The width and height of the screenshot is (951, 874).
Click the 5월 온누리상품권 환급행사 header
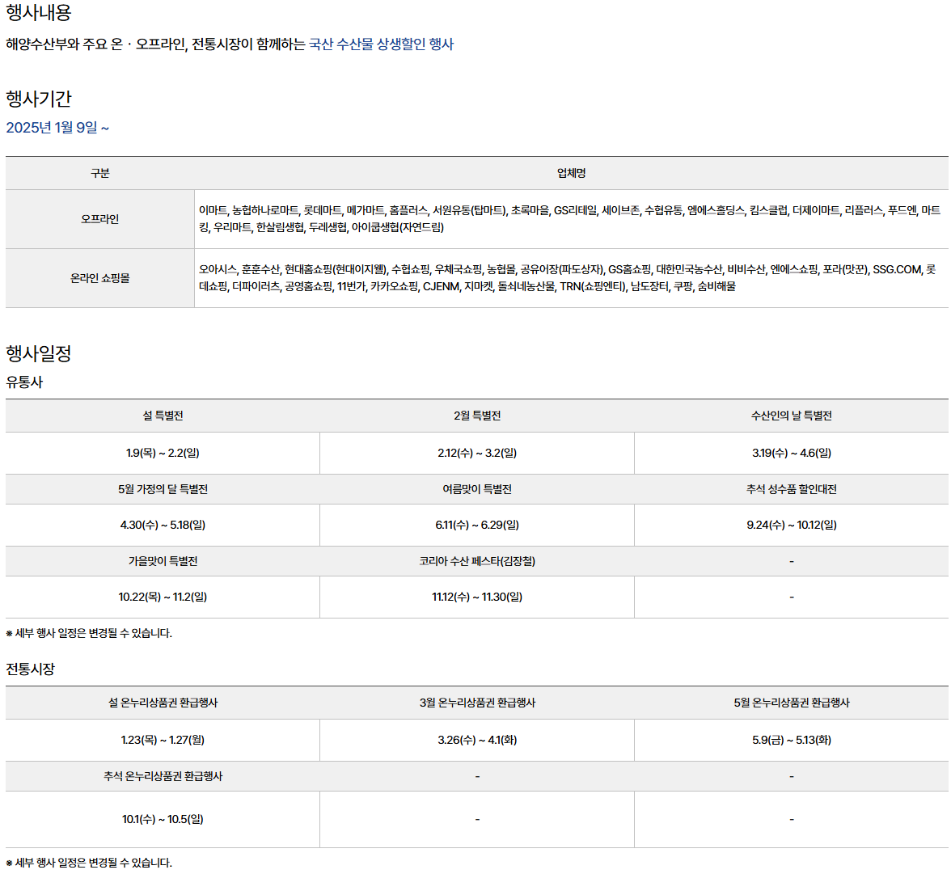coord(792,703)
